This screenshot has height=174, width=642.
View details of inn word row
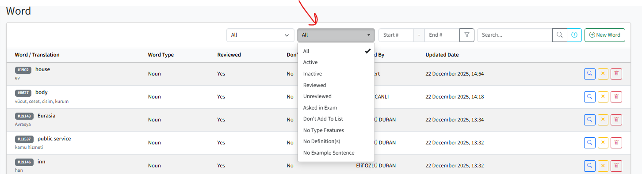(590, 166)
